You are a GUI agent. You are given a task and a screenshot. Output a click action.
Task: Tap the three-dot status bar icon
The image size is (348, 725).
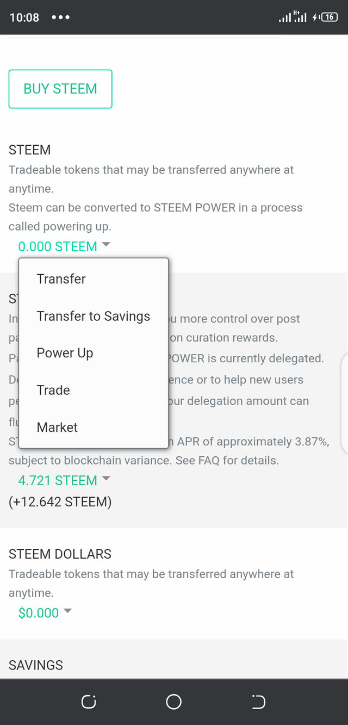coord(60,17)
